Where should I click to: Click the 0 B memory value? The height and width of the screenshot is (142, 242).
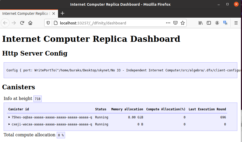coord(140,124)
